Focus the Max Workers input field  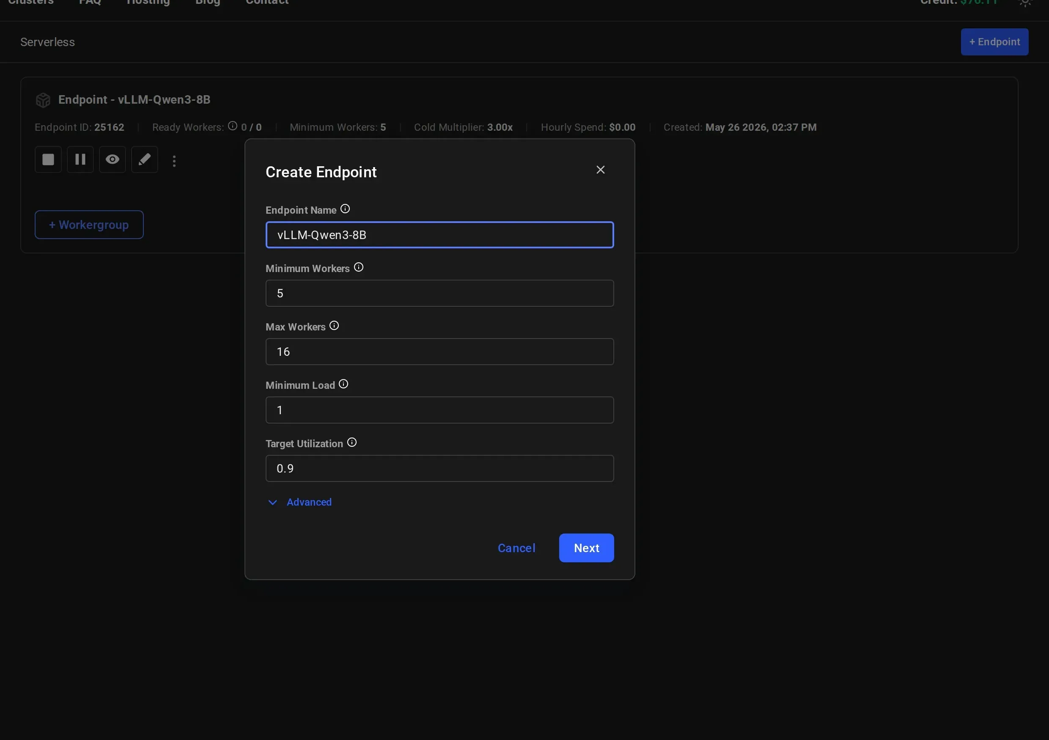point(439,352)
